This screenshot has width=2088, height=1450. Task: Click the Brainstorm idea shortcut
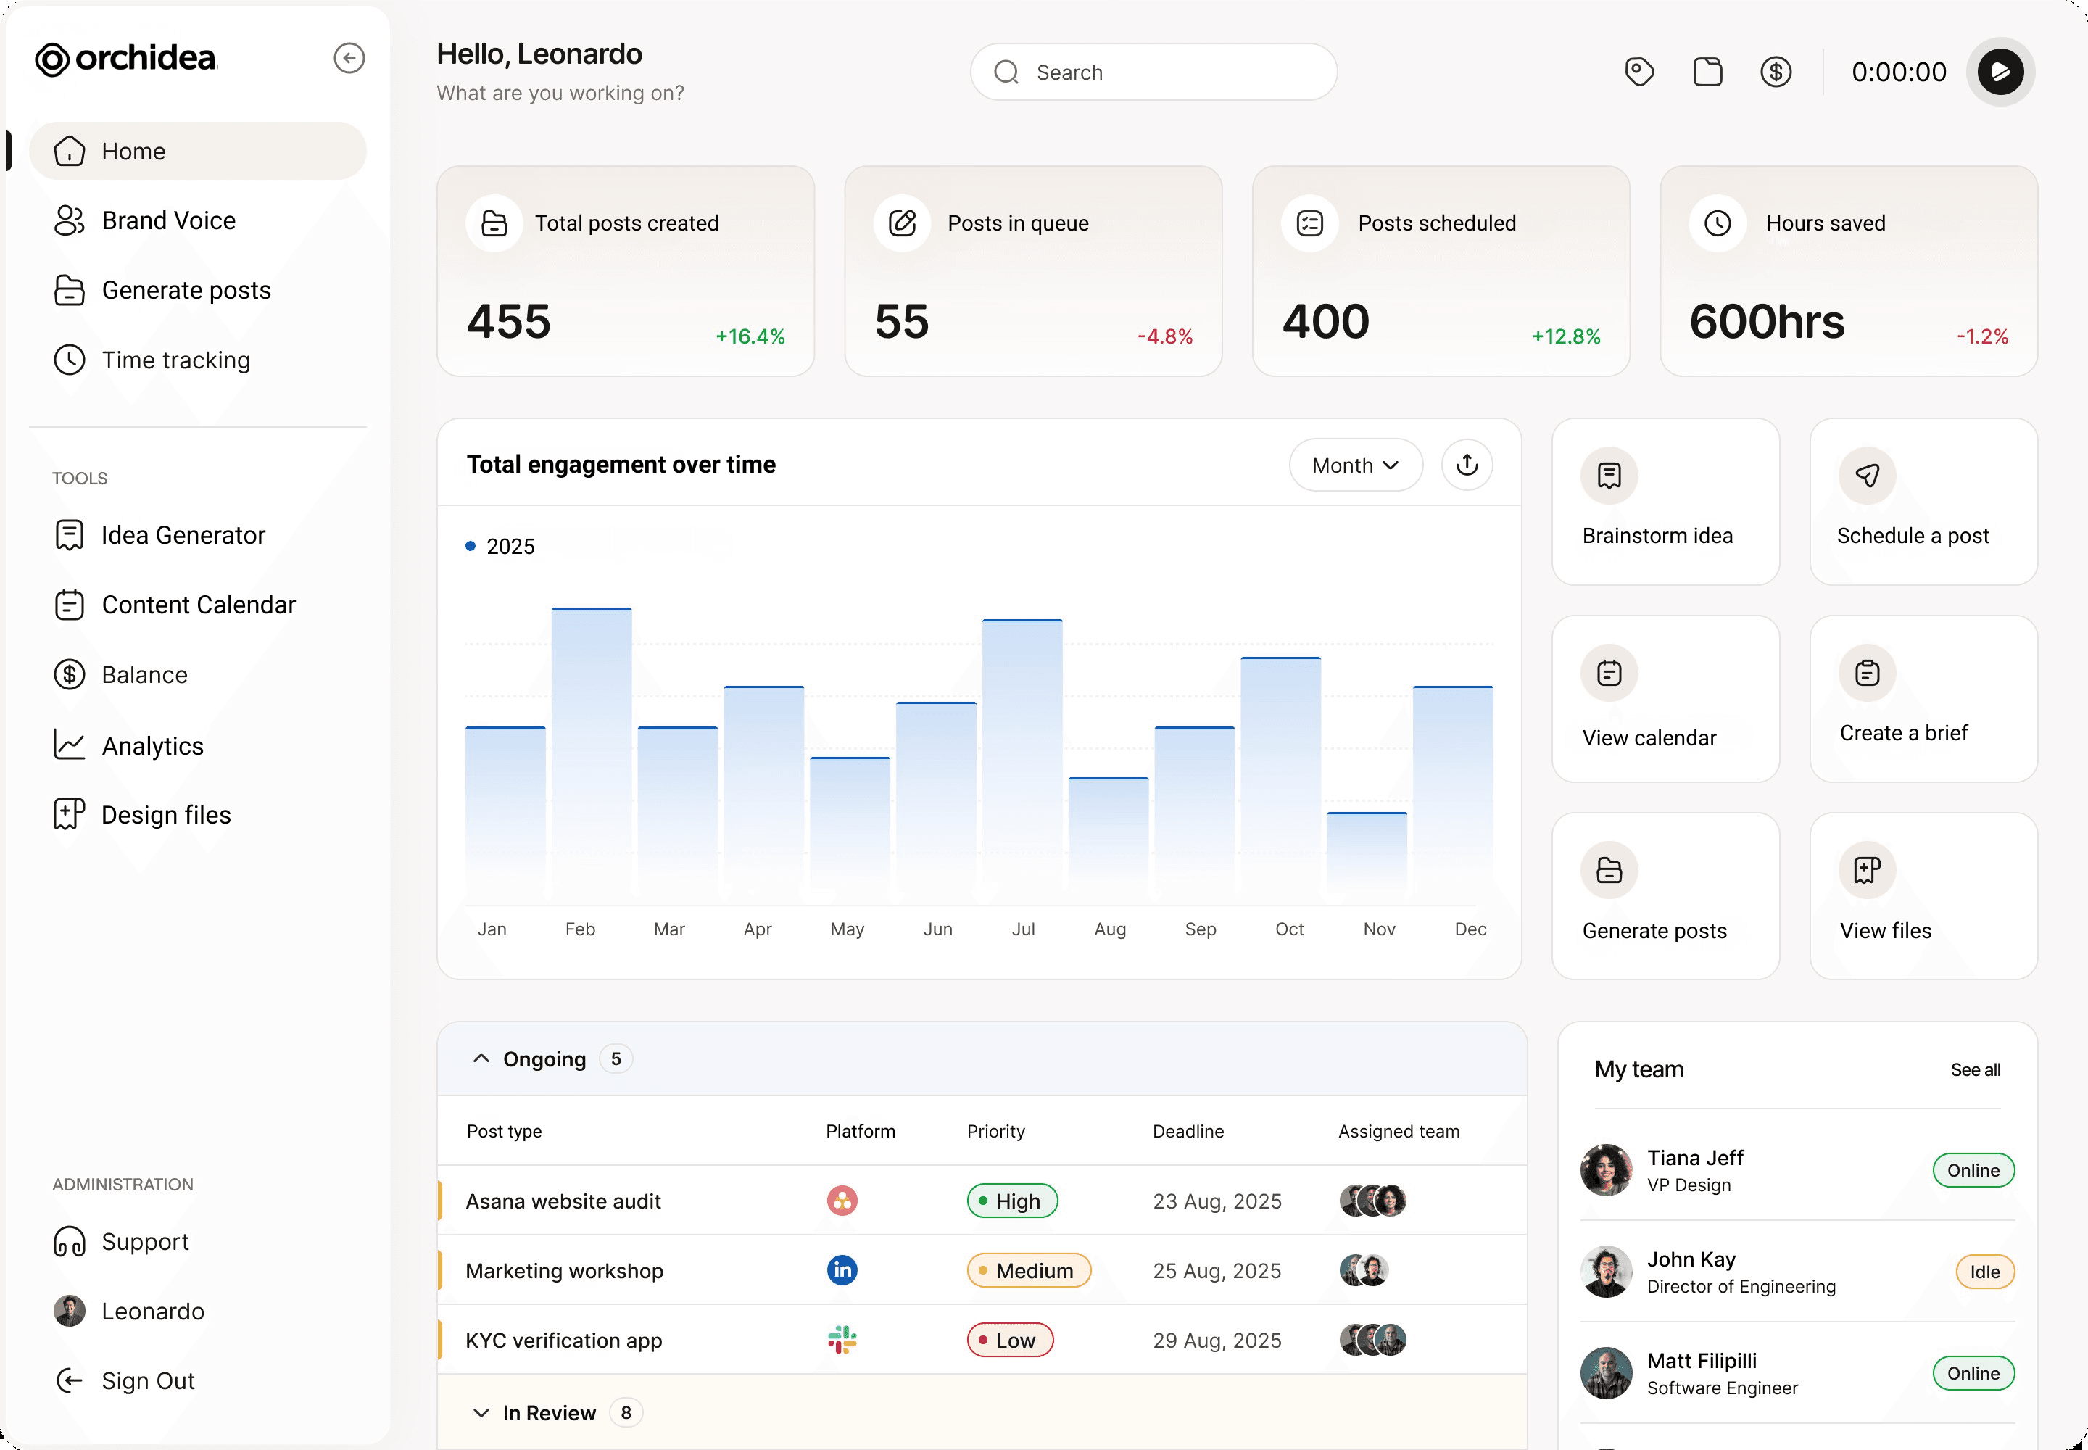point(1665,502)
